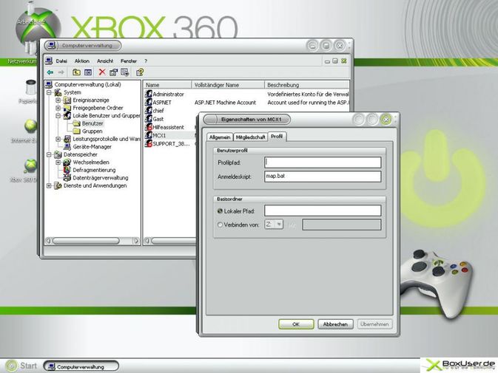498x373 pixels.
Task: Open the Properties toolbar icon
Action: click(x=113, y=72)
